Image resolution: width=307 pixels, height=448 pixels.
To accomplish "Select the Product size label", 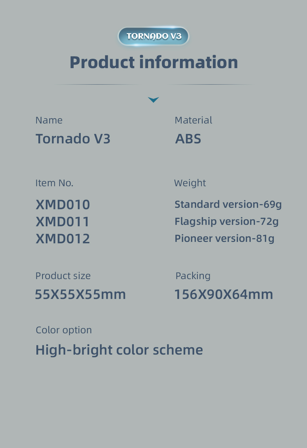I will 63,276.
